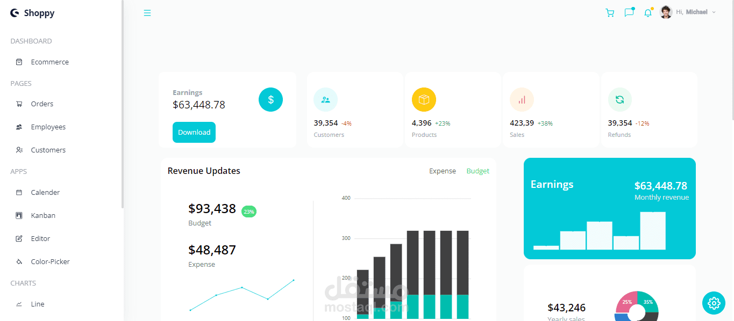734x321 pixels.
Task: Click the tallest bar in Earnings chart
Action: 653,231
